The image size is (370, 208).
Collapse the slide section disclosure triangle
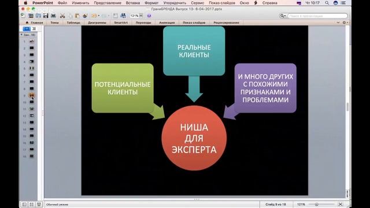[21, 35]
